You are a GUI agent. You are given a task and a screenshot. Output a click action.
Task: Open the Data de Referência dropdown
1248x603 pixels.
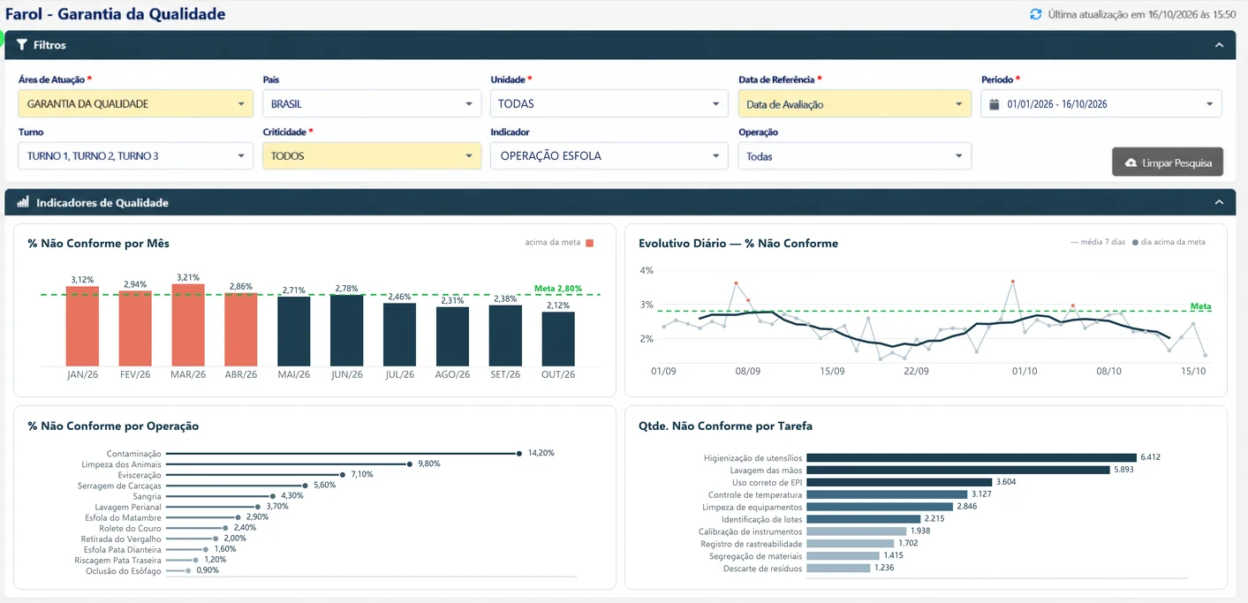(x=855, y=103)
